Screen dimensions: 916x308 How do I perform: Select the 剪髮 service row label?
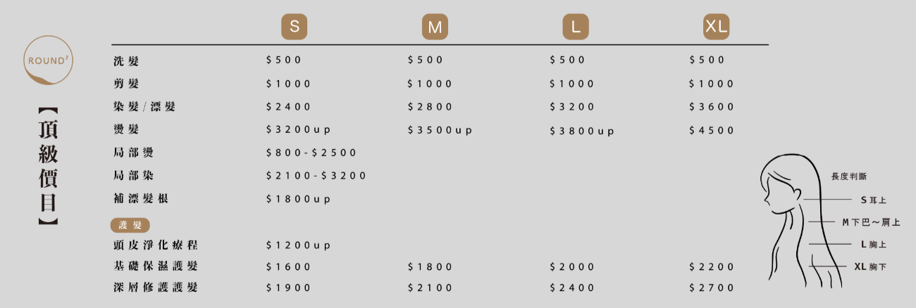pyautogui.click(x=125, y=84)
